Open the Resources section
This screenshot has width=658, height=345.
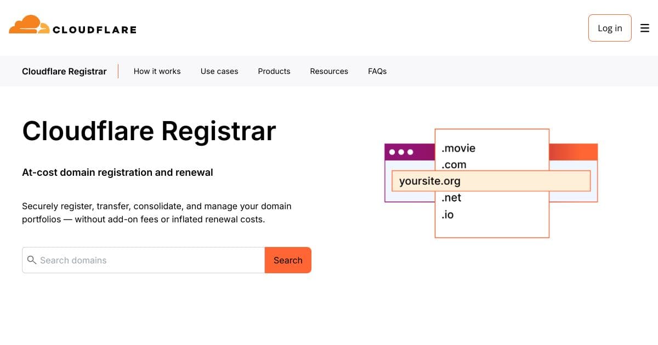[329, 71]
